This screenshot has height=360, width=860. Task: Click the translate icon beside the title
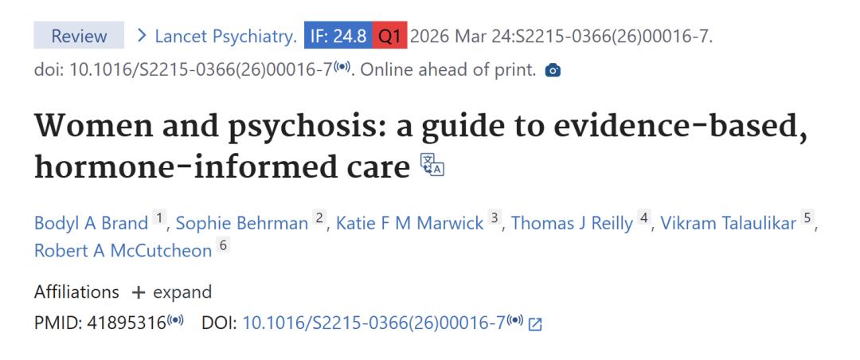coord(432,164)
